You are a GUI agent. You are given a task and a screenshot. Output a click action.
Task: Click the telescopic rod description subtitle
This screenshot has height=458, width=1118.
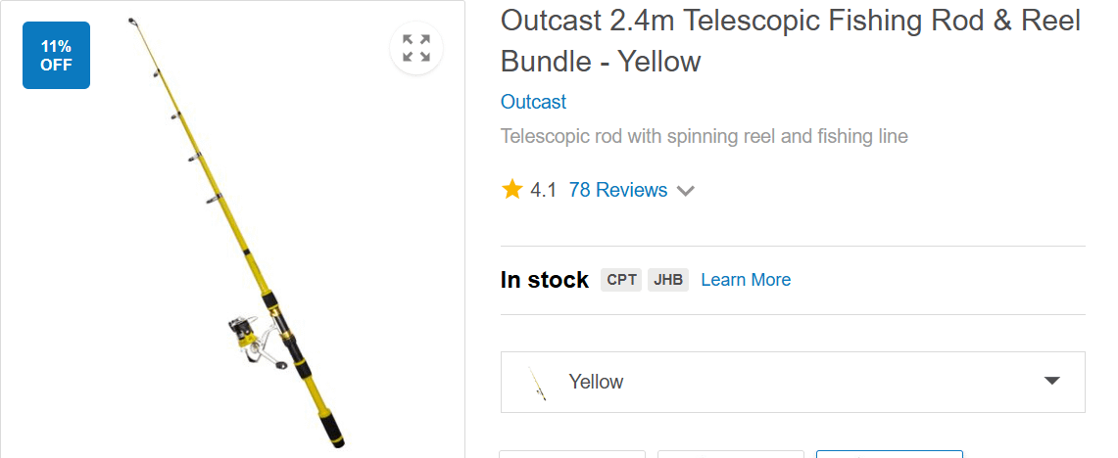(704, 136)
